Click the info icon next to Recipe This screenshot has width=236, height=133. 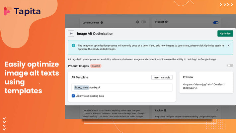pos(165,110)
